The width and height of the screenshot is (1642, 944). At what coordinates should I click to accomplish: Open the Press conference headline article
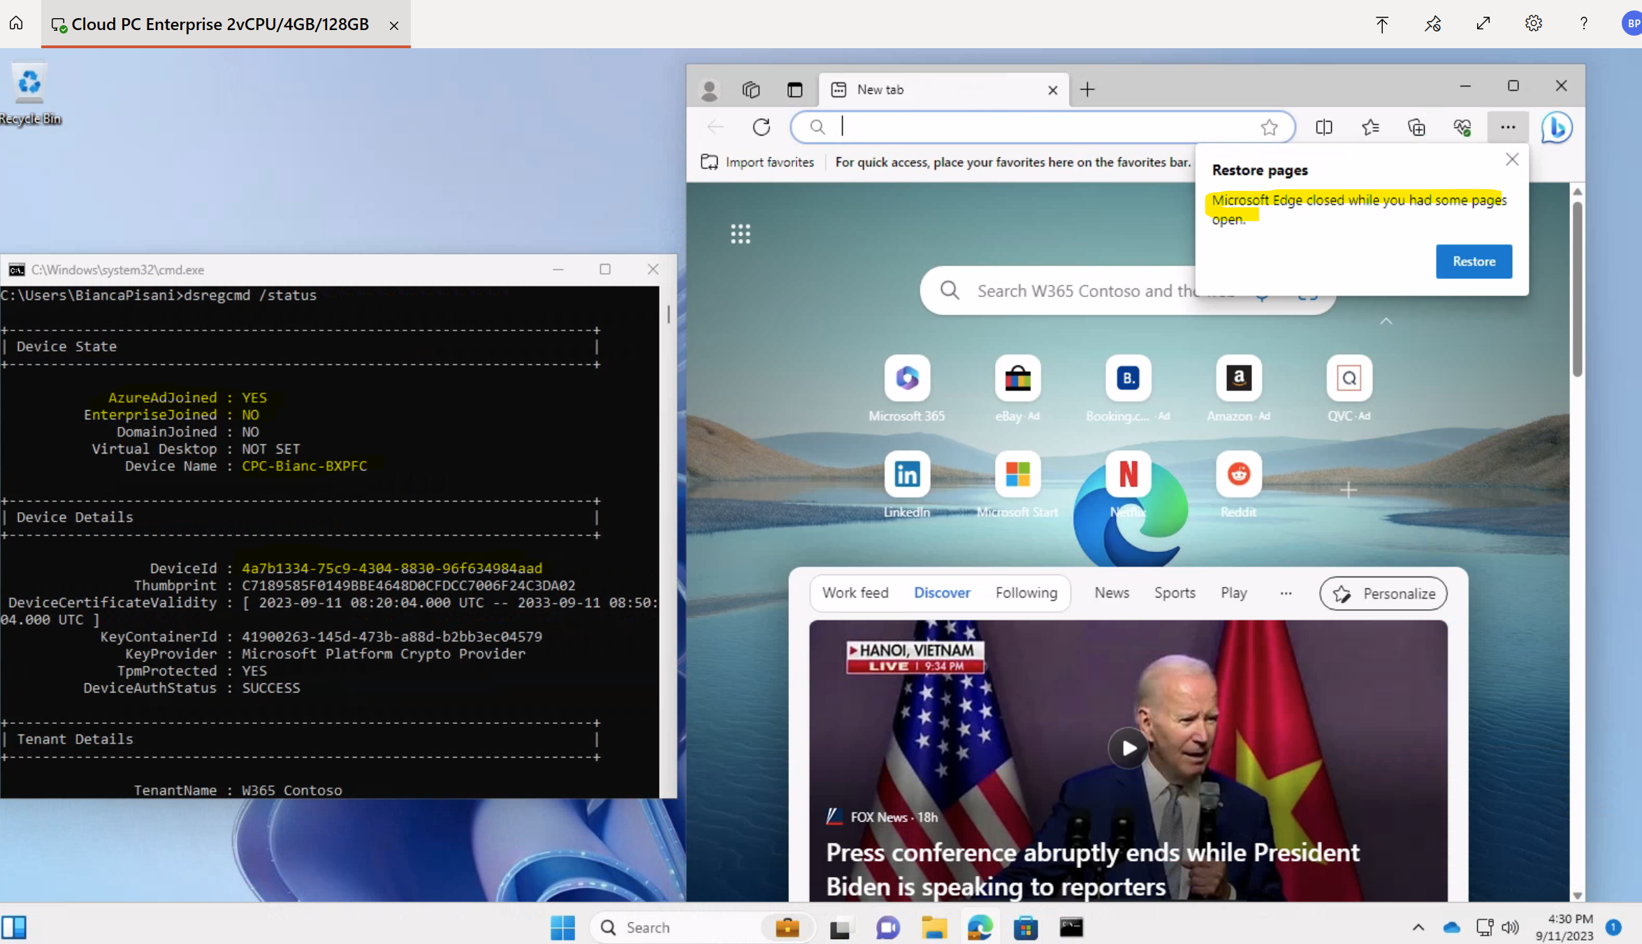1092,869
